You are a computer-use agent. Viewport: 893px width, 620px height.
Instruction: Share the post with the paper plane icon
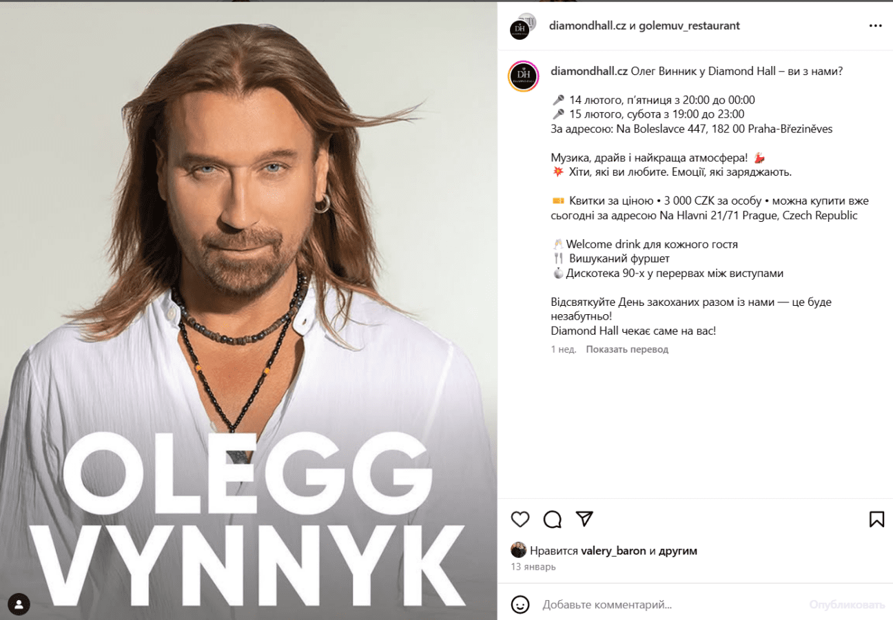coord(585,519)
